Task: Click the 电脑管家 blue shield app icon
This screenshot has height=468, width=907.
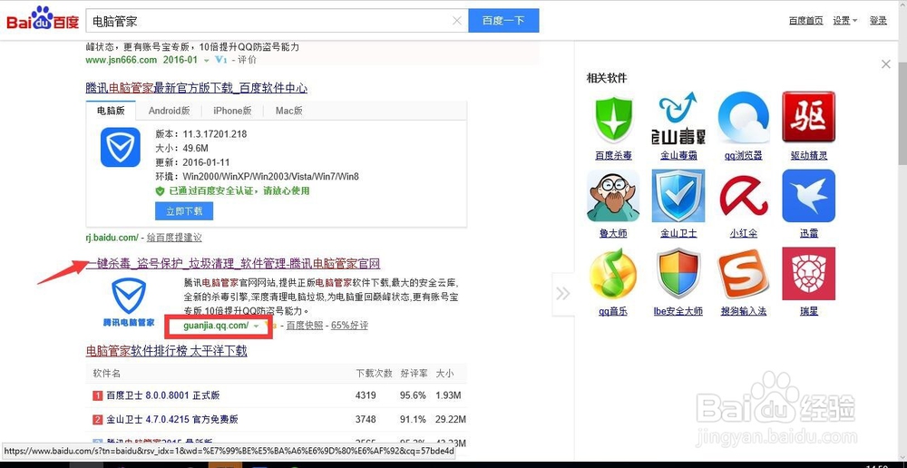Action: 121,147
